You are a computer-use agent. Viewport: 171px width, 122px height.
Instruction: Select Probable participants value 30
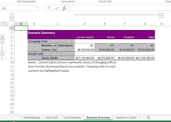tap(125, 46)
